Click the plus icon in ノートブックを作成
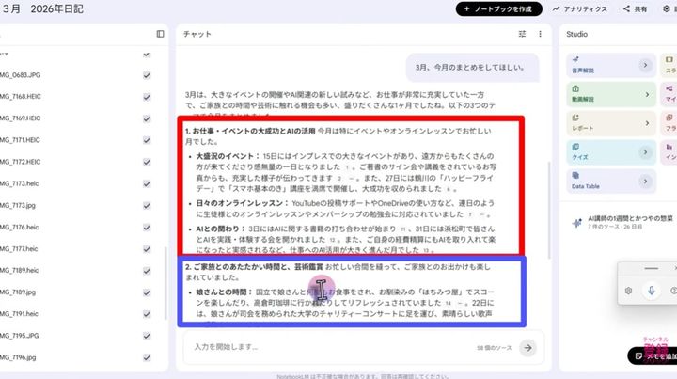 point(466,8)
